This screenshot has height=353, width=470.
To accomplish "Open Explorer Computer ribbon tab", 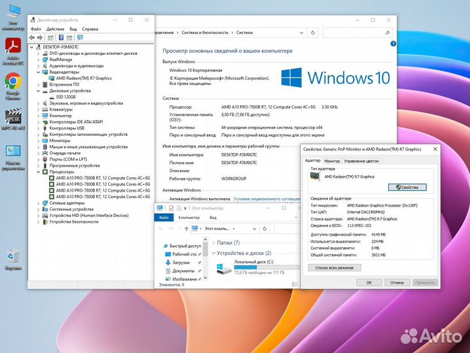I will tap(189, 218).
